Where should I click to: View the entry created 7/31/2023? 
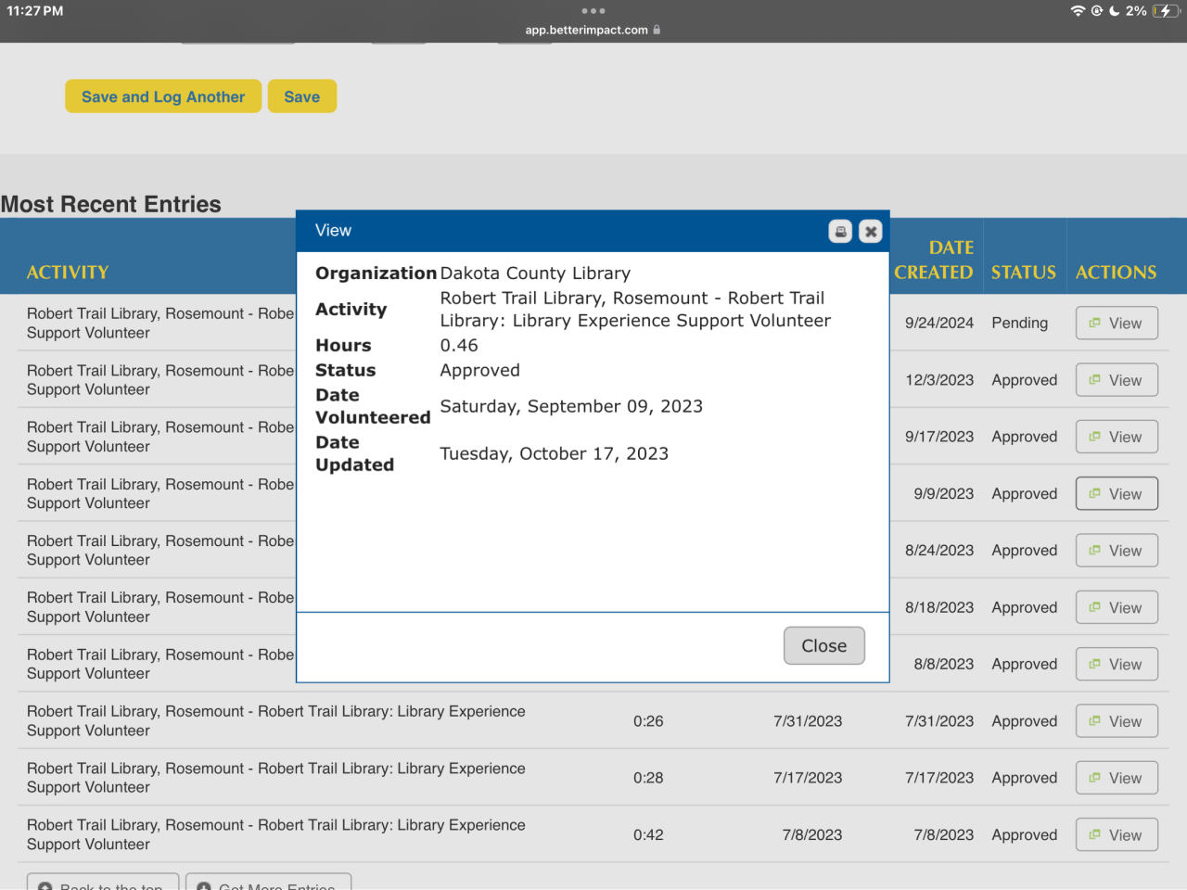1117,721
